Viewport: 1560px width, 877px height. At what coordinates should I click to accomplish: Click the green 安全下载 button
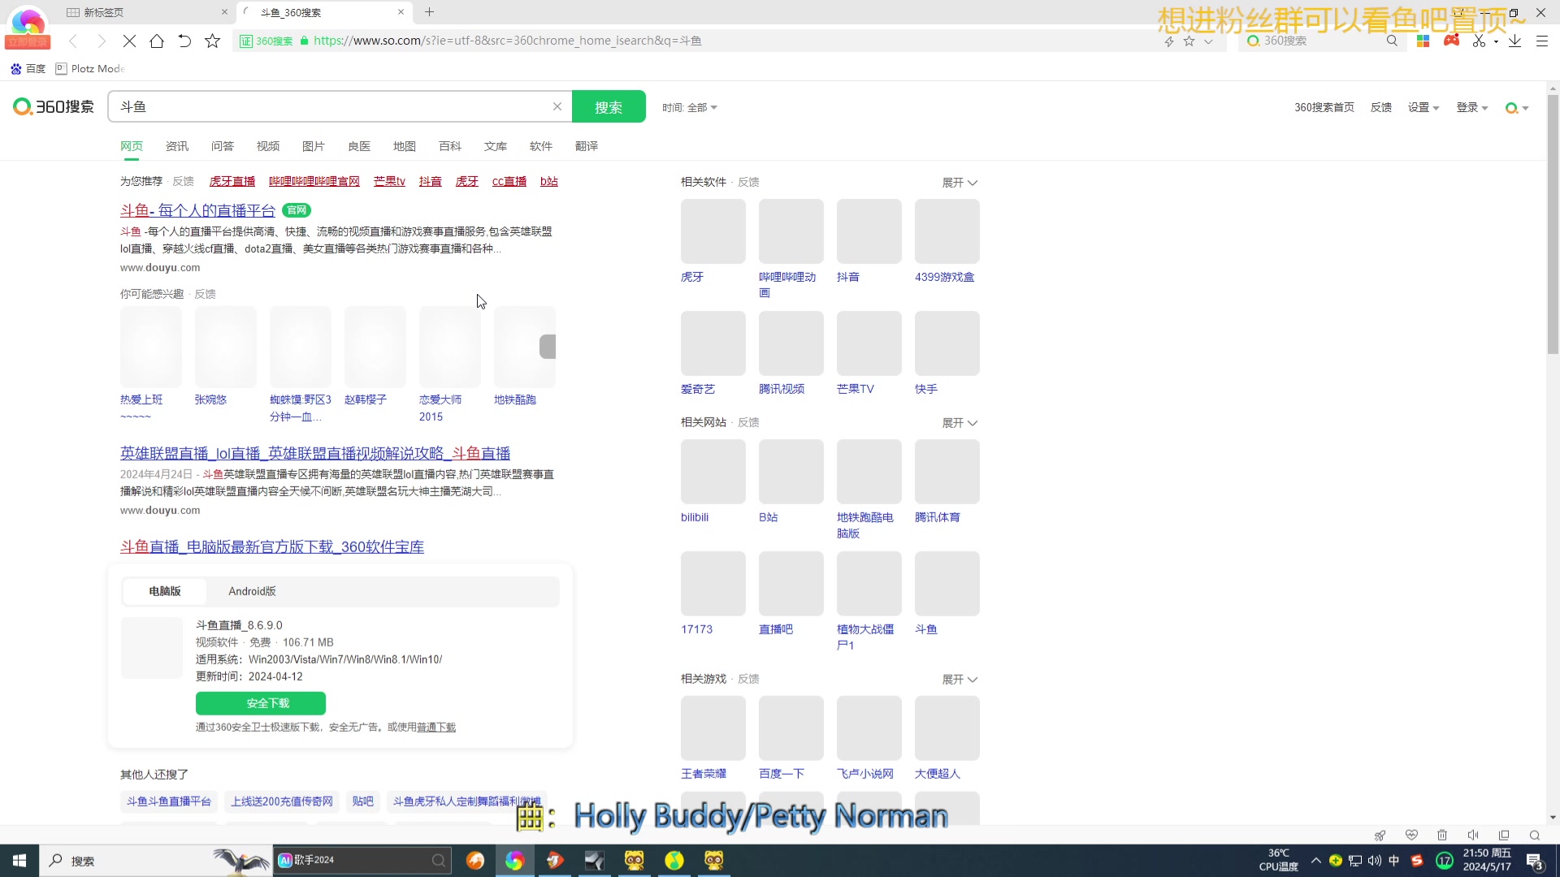pos(261,703)
